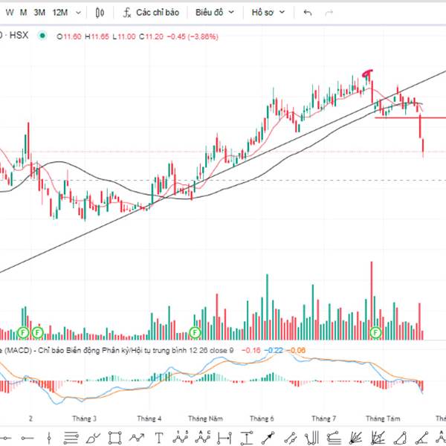Select the parallel channel tool
This screenshot has height=446, width=446.
click(291, 438)
